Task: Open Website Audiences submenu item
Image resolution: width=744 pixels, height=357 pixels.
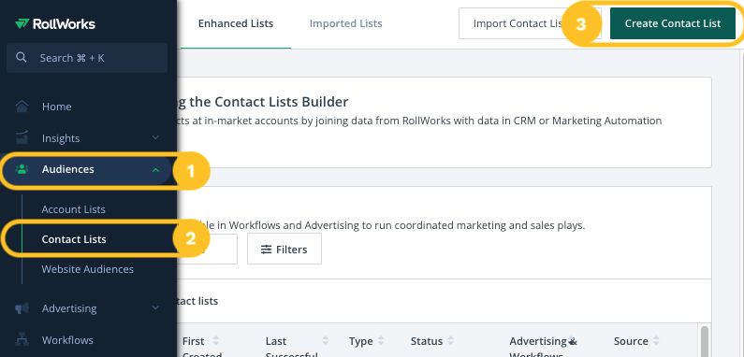Action: pos(88,269)
